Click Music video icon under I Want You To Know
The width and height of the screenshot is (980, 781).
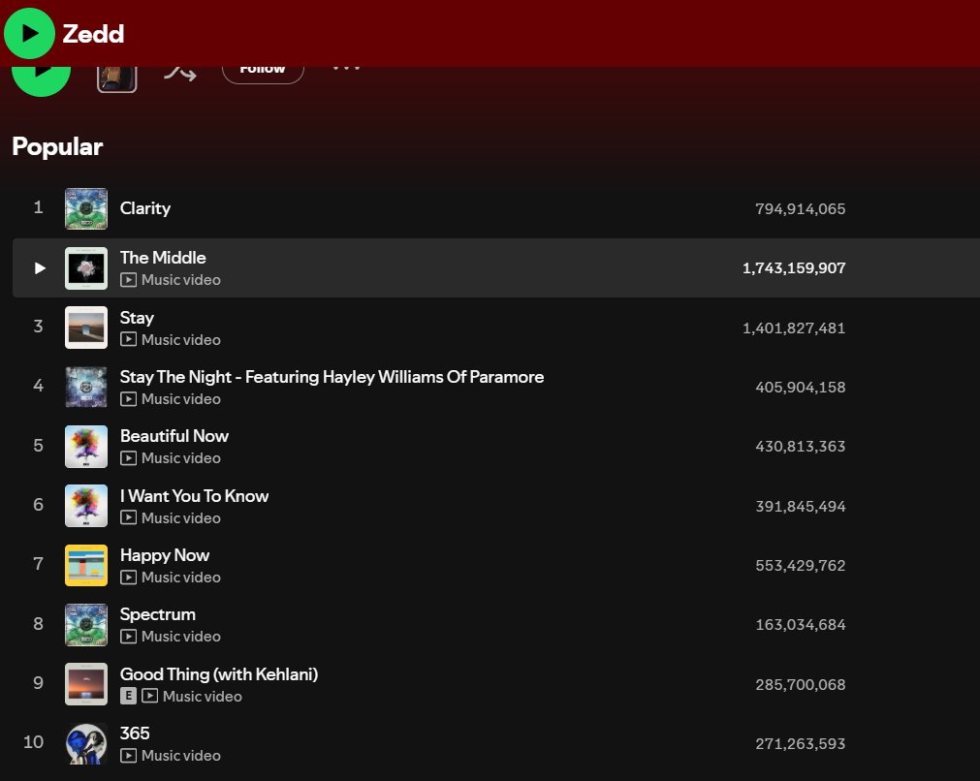(128, 517)
